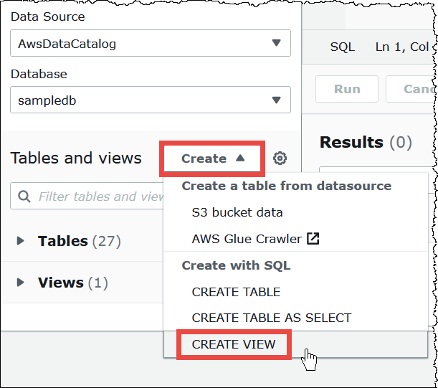This screenshot has height=388, width=438.
Task: Select CREATE TABLE menu entry
Action: click(236, 292)
